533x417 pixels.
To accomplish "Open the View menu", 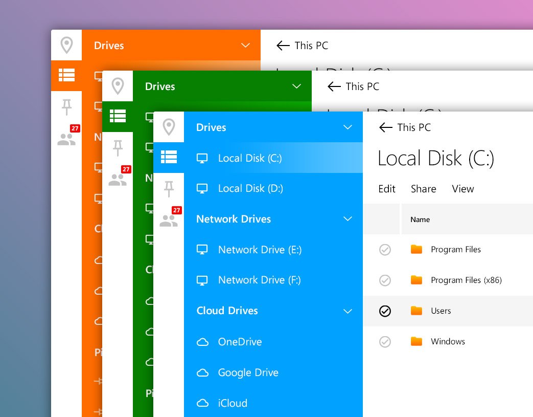I will click(x=463, y=189).
